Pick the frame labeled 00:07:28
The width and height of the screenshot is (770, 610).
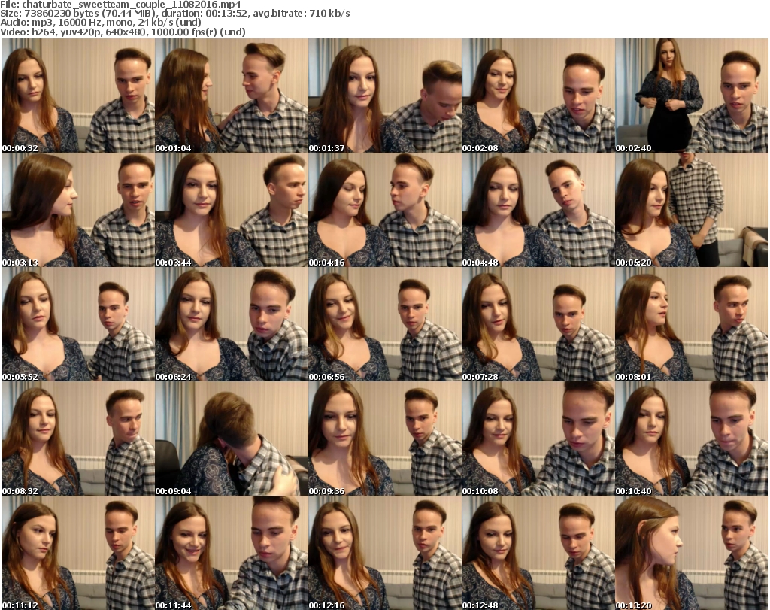tap(538, 325)
